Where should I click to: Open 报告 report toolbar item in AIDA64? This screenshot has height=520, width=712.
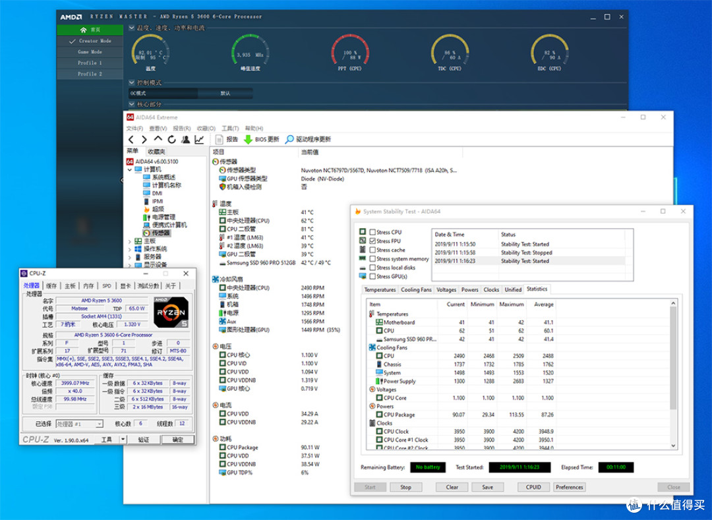(x=227, y=139)
